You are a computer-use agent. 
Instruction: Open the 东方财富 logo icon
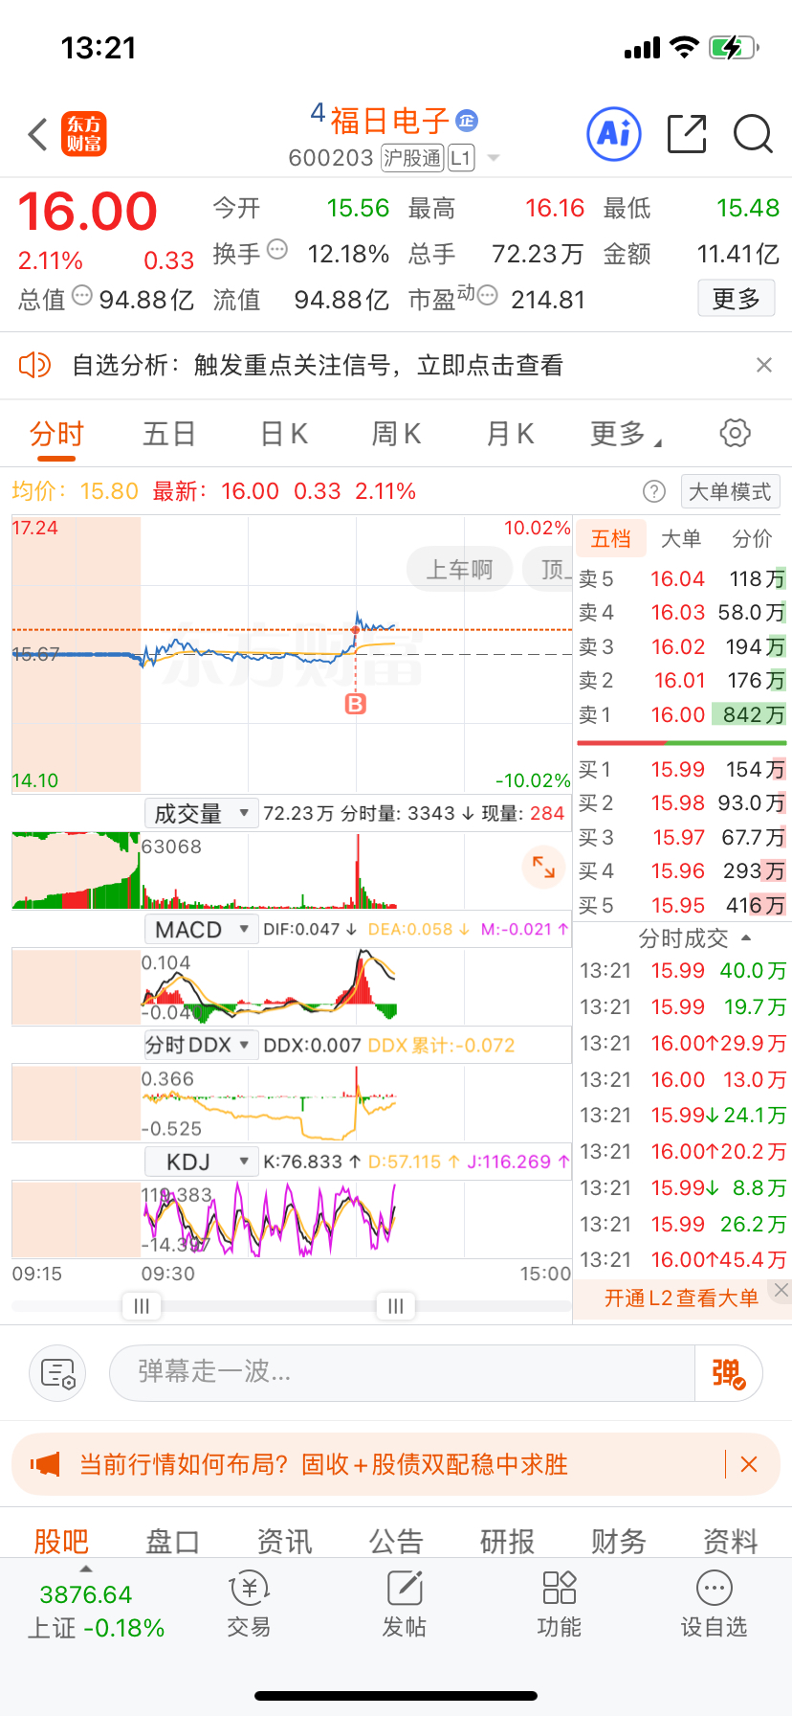(84, 134)
